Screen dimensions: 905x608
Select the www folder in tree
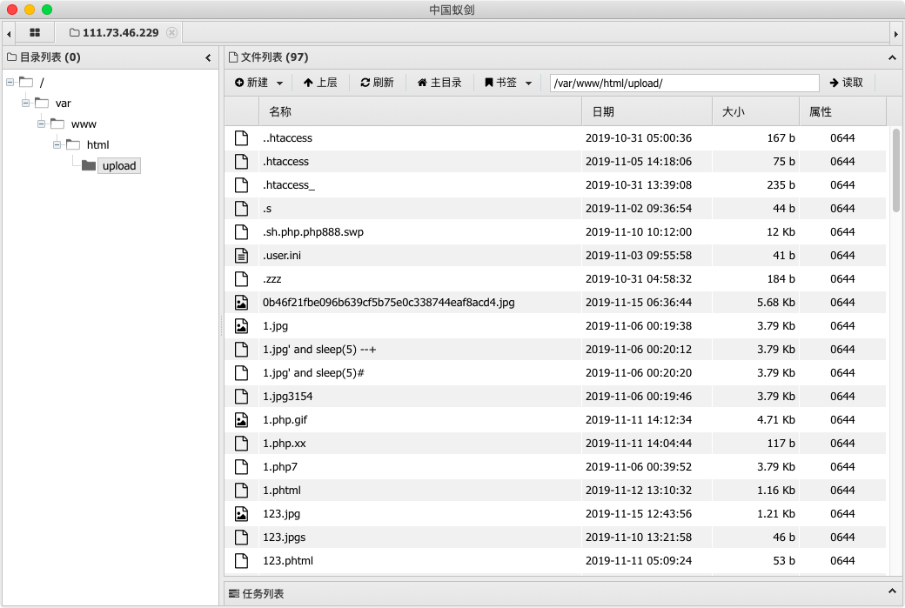tap(84, 124)
